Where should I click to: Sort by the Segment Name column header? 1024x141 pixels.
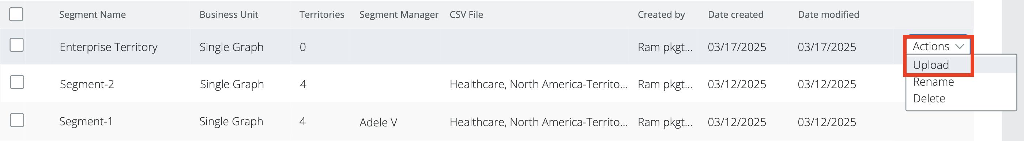[93, 15]
